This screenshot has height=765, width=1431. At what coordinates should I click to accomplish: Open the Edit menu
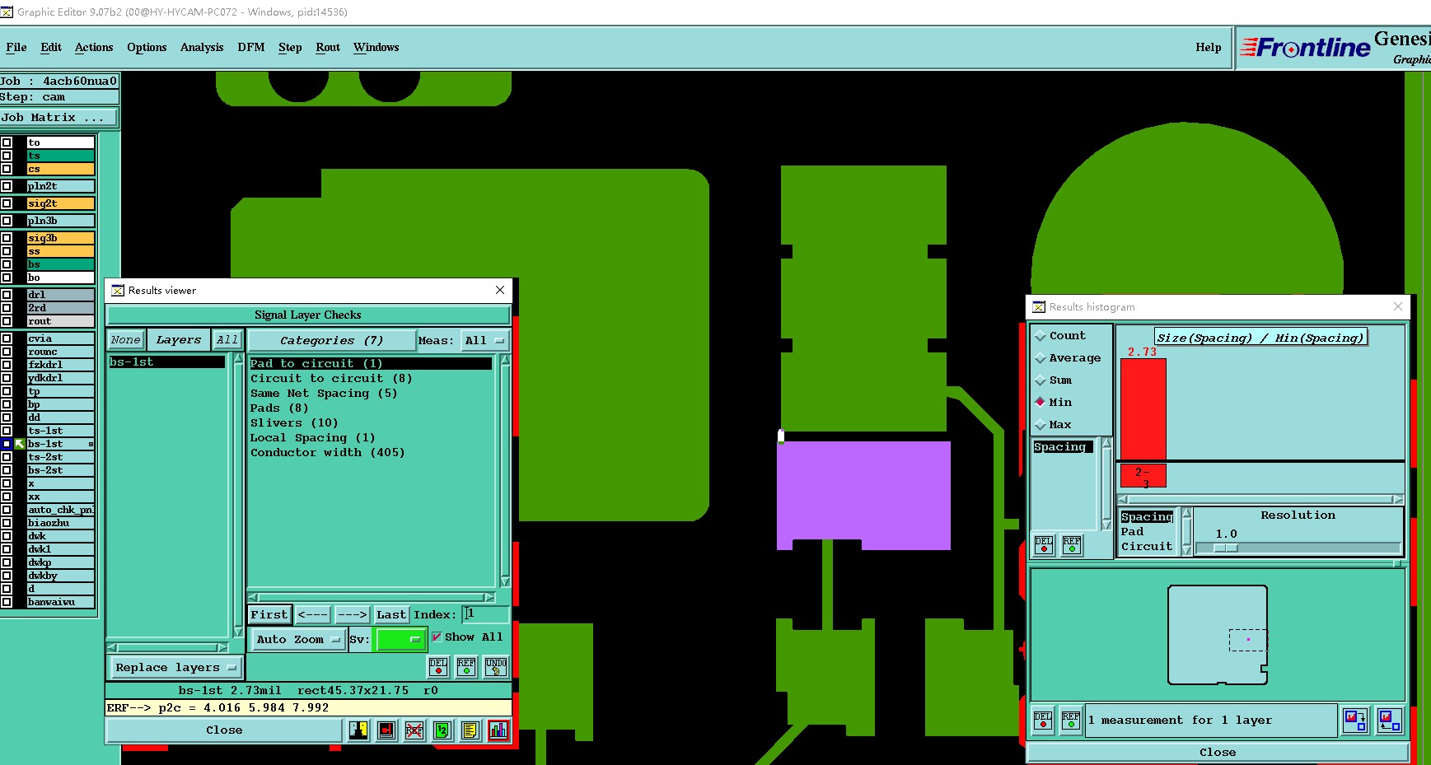[x=51, y=48]
